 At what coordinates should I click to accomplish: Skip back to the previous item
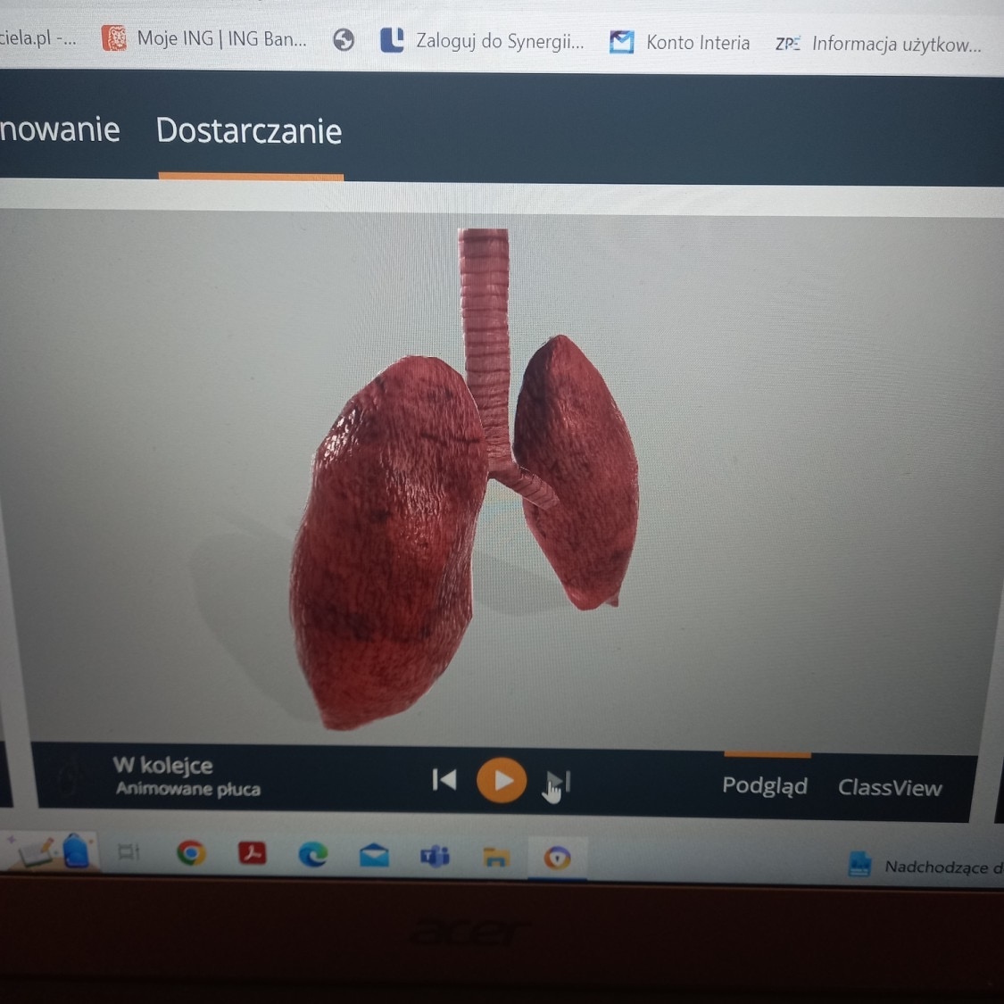444,780
